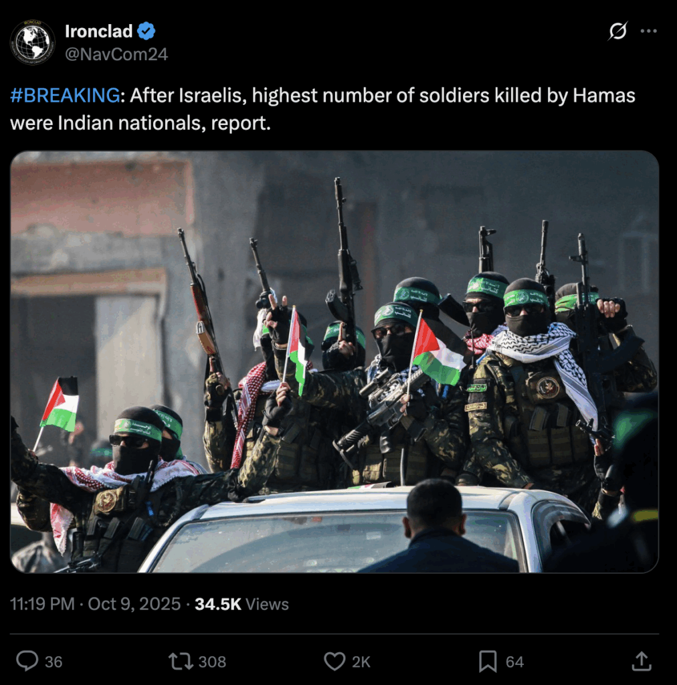Screen dimensions: 677x685
Task: Open the @NavCom24 handle link
Action: 116,54
